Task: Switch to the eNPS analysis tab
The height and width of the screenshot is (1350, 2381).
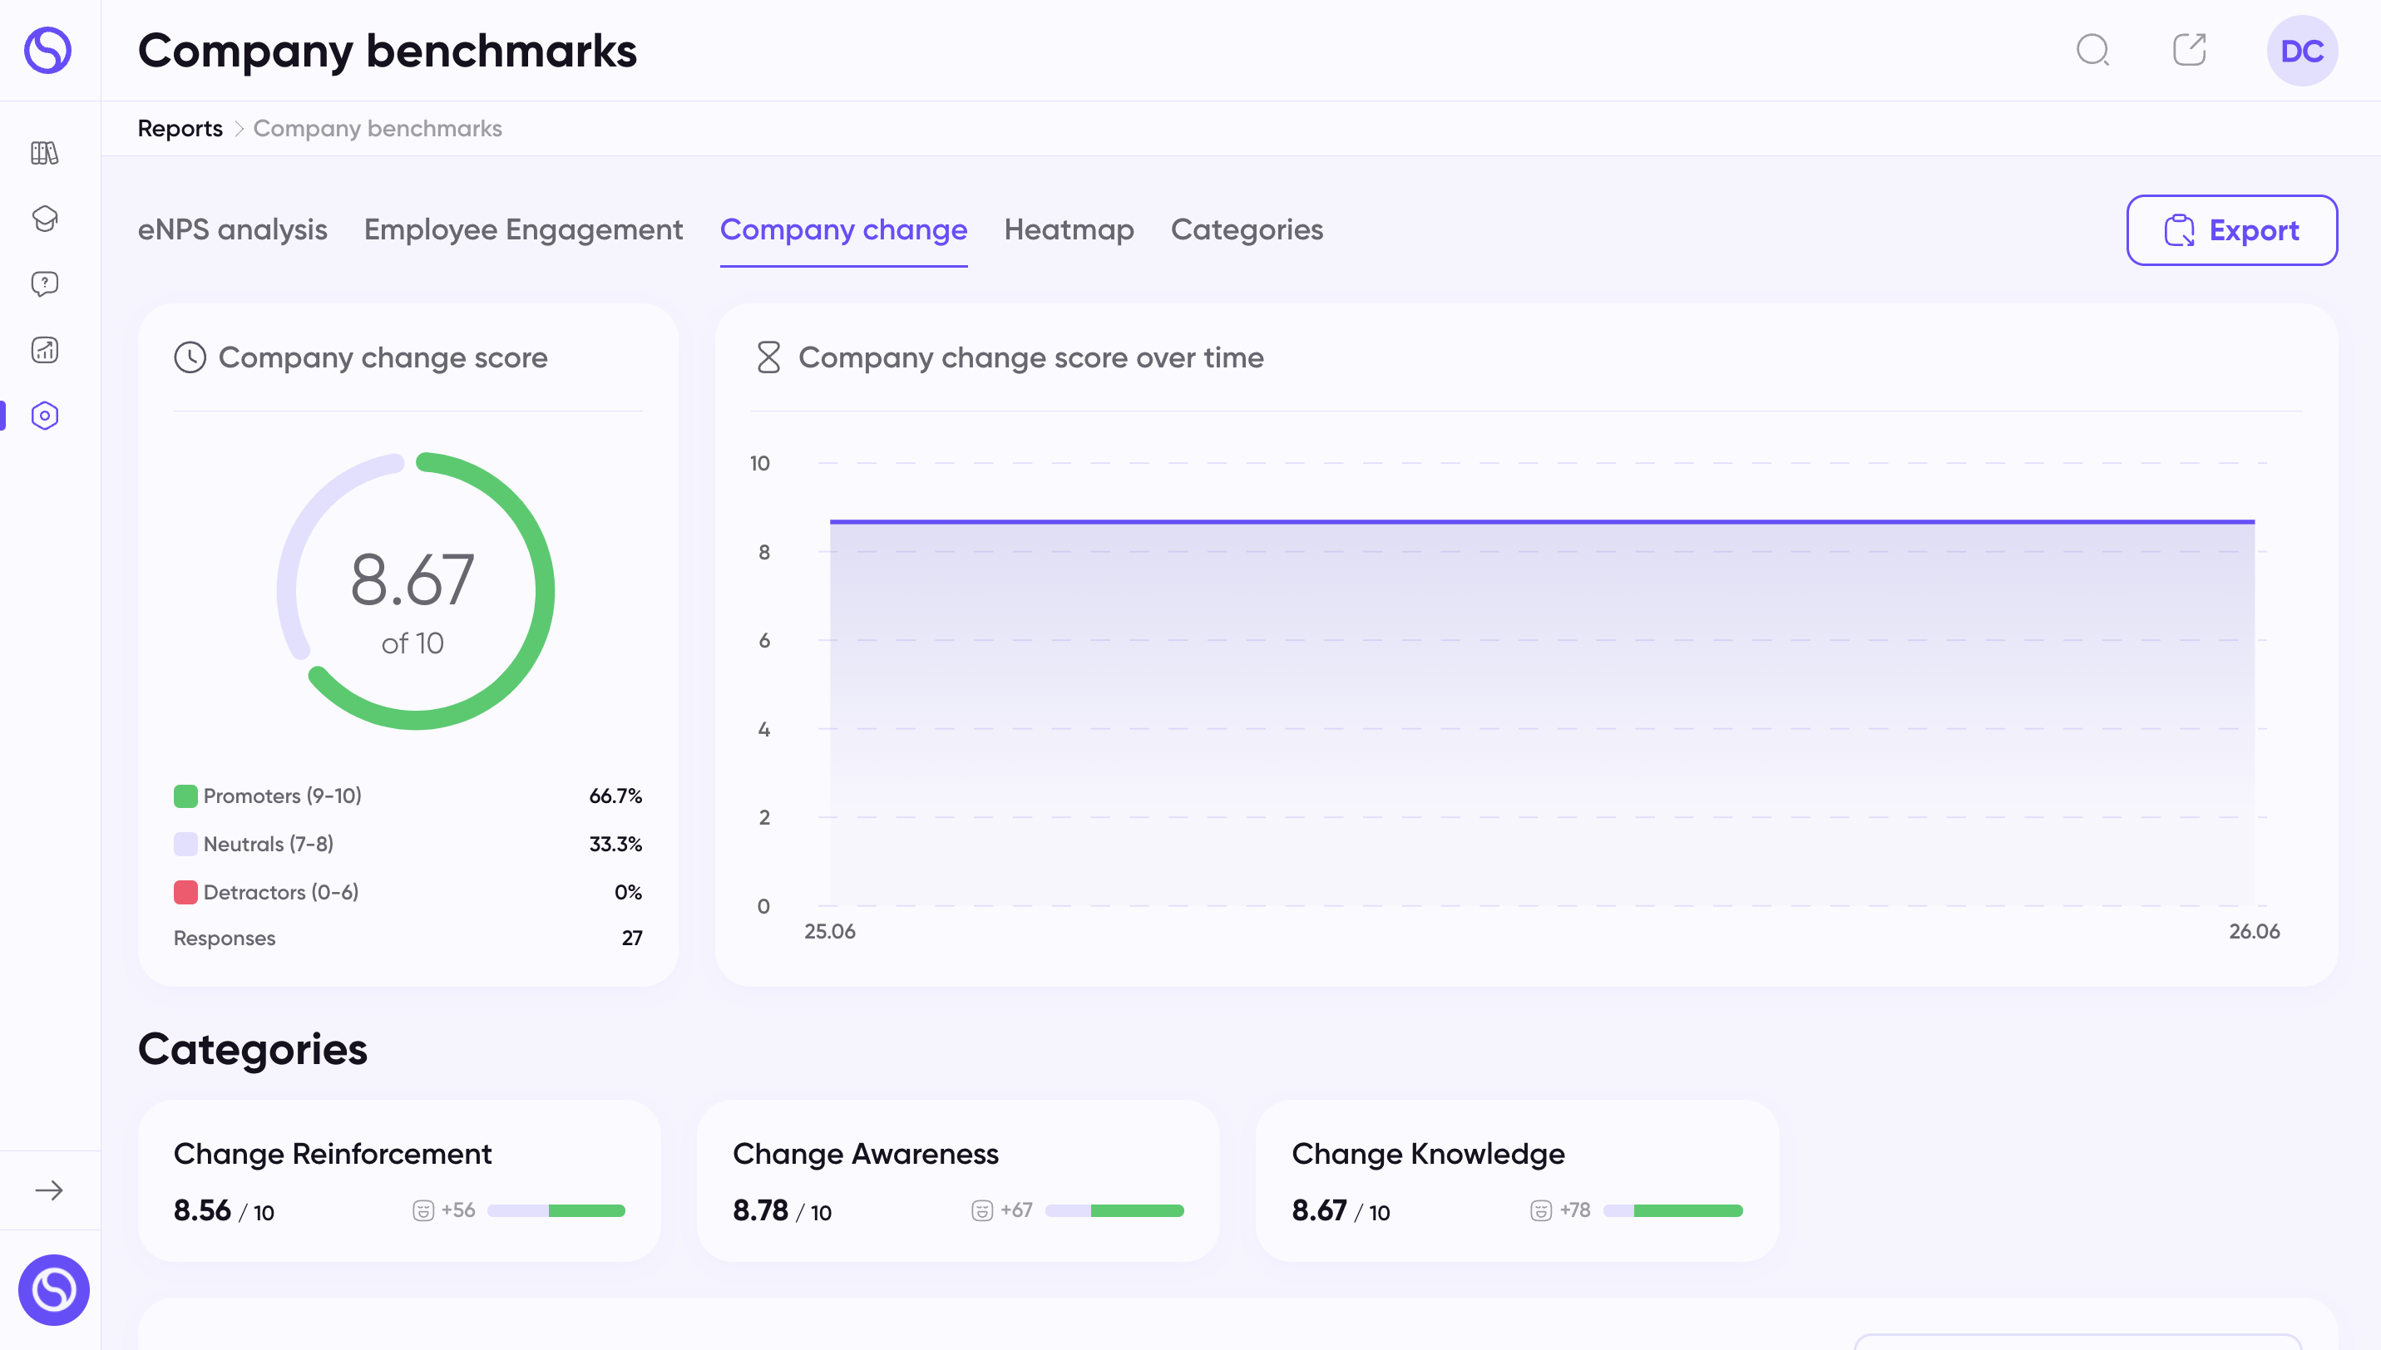Action: 233,230
